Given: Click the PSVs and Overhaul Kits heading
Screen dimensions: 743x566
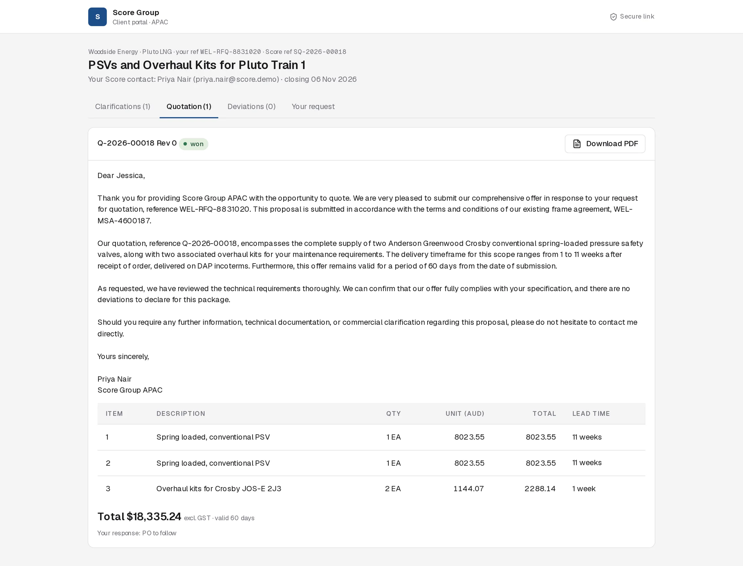Looking at the screenshot, I should (197, 65).
